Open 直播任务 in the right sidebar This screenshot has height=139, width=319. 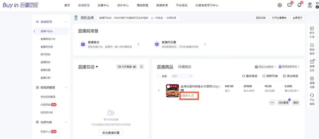tap(312, 62)
